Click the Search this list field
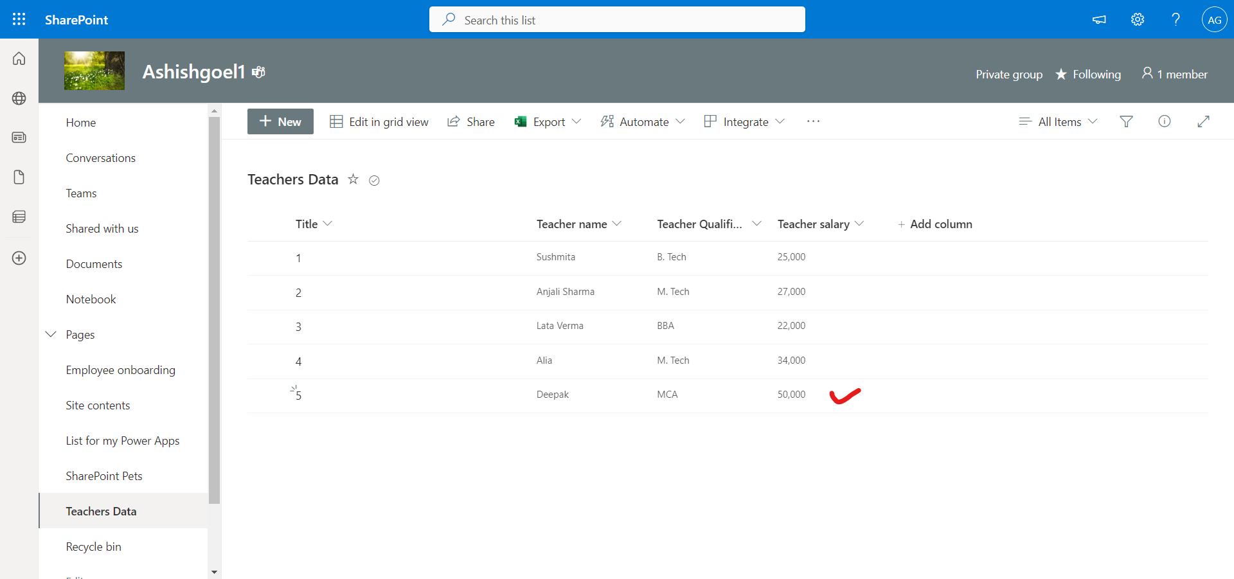 point(616,19)
